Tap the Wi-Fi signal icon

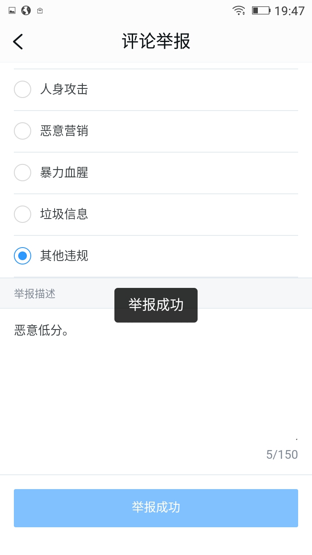[238, 10]
